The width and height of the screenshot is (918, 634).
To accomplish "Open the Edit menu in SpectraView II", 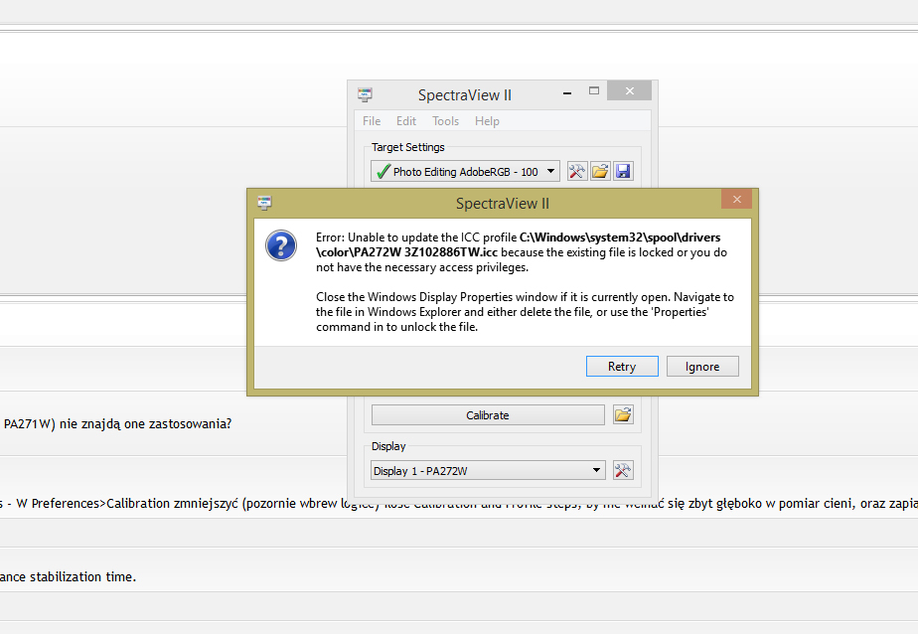I will point(405,121).
